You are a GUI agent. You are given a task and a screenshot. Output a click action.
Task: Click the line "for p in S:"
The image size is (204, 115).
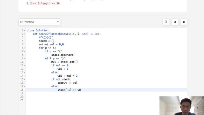(47, 48)
